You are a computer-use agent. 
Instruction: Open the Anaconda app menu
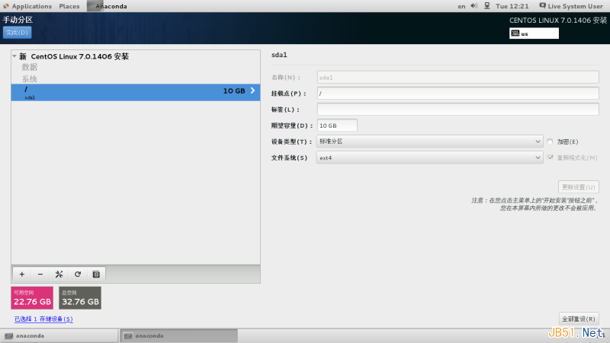pos(107,6)
